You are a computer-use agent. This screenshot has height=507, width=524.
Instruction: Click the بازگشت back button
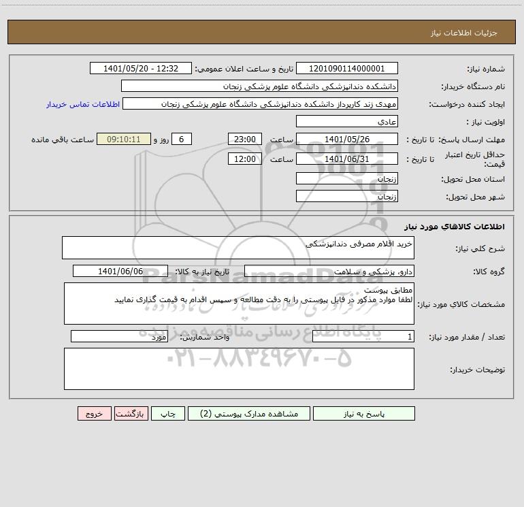[131, 414]
